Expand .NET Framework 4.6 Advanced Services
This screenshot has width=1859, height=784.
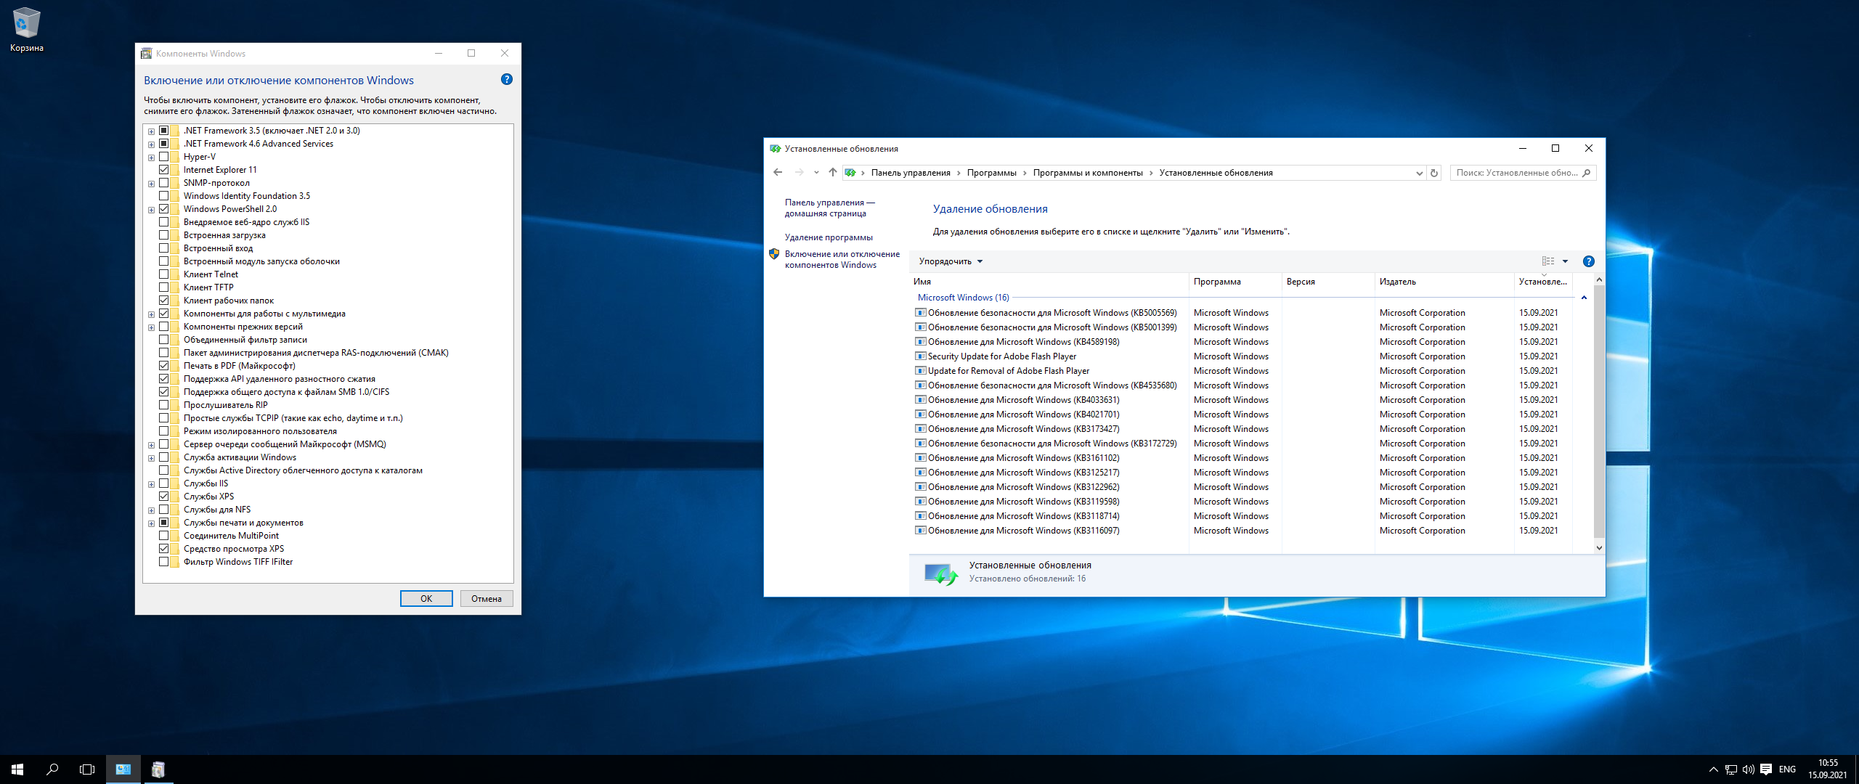click(151, 144)
